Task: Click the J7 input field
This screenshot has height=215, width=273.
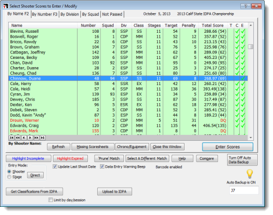Action: tap(244, 190)
